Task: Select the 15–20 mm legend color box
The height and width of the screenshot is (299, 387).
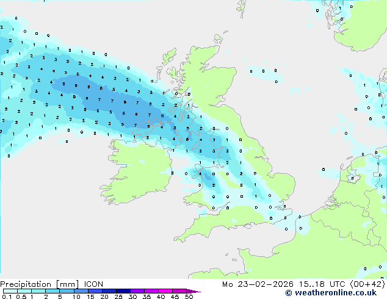Action: 95,291
